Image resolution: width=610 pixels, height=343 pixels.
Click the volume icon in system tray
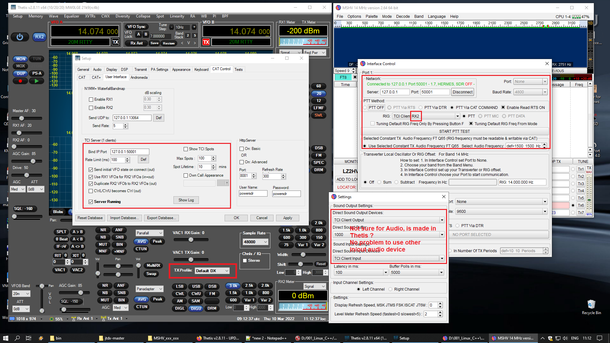565,338
